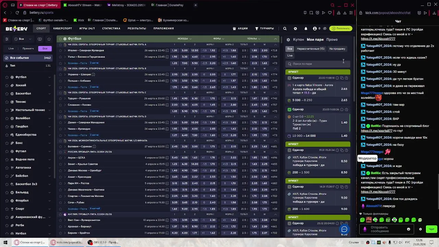Favorite the Уэльс – Босния и Герцеговина match
Image resolution: width=439 pixels, height=247 pixels.
[x=60, y=57]
